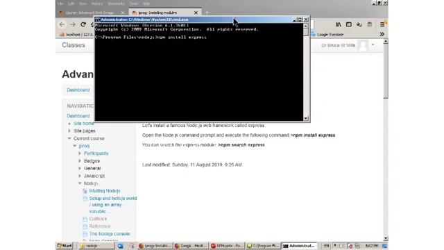Open the Participants link

tap(96, 153)
